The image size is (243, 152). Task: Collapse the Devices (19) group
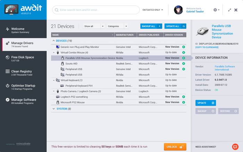pos(53,41)
